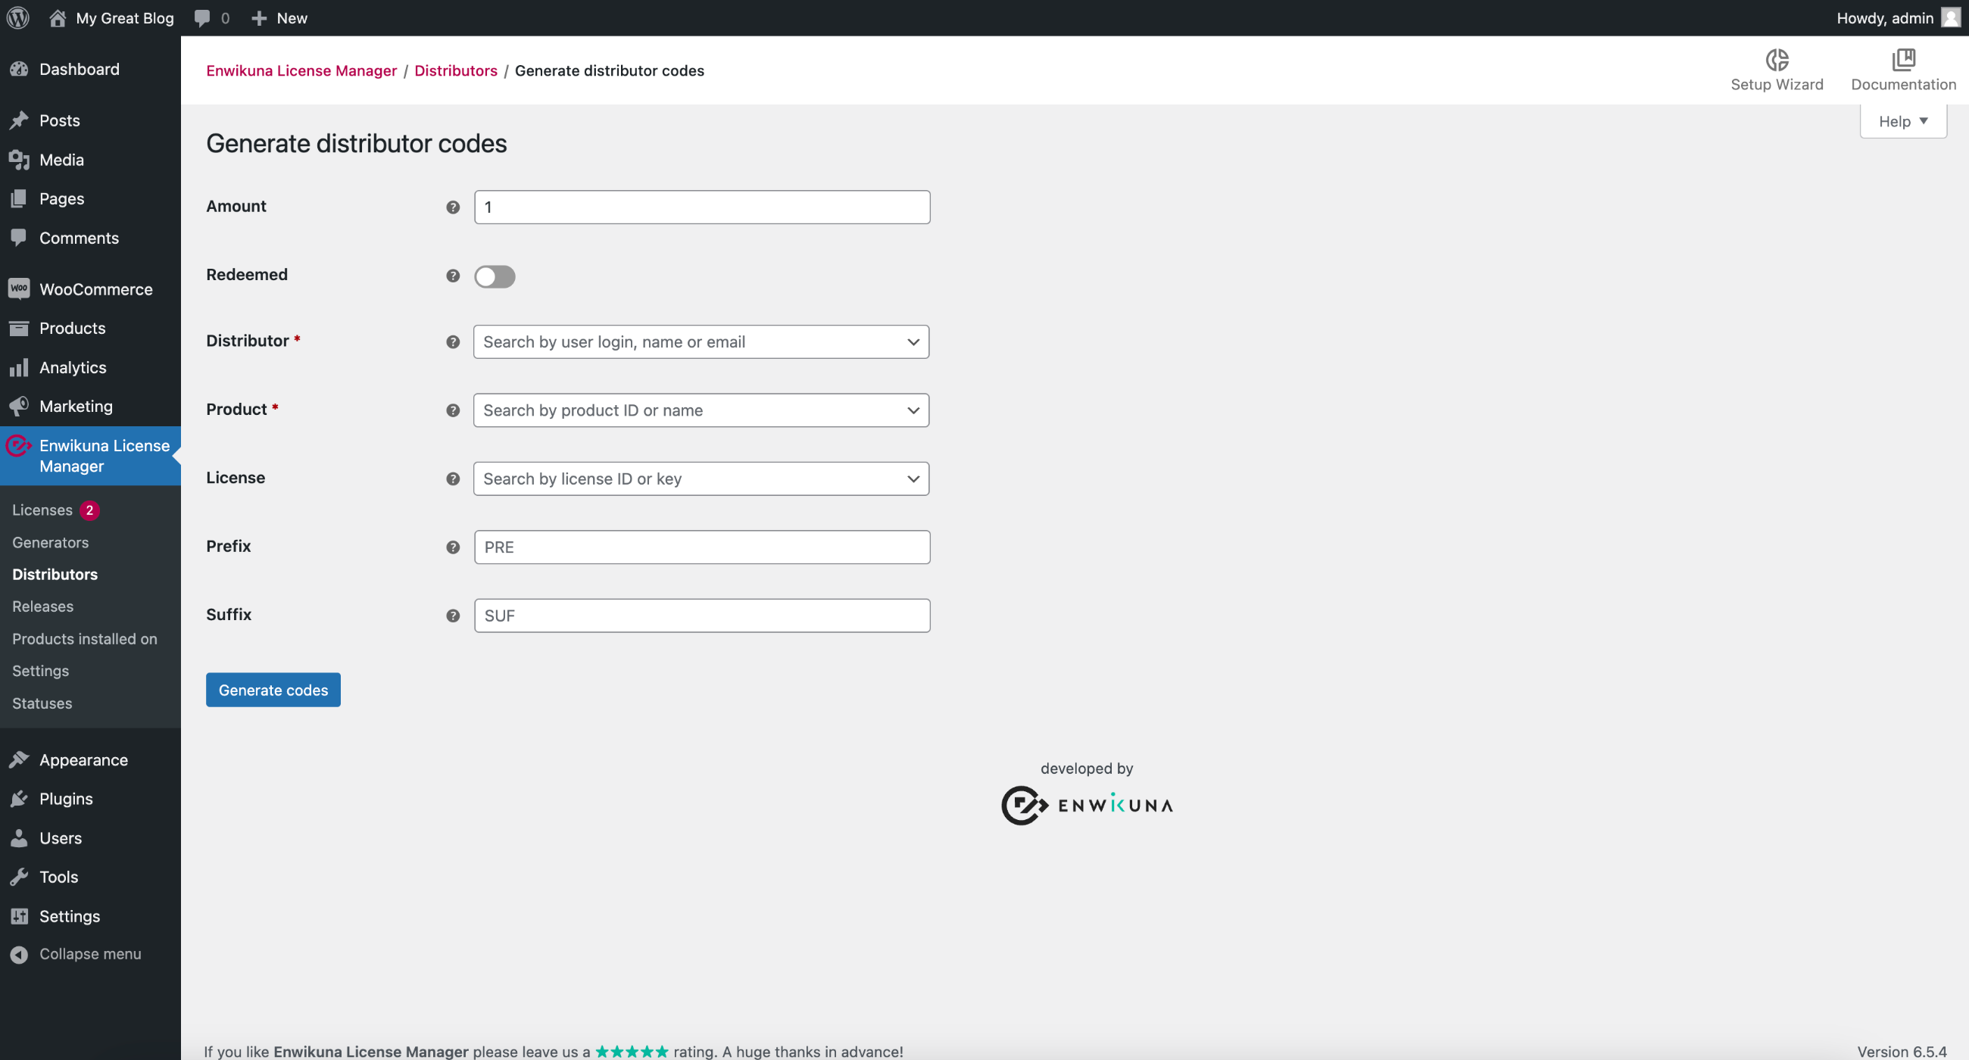Click the Marketing megaphone icon
This screenshot has width=1969, height=1060.
[19, 406]
